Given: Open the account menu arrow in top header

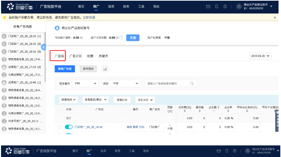Looking at the screenshot, I should 271,6.
